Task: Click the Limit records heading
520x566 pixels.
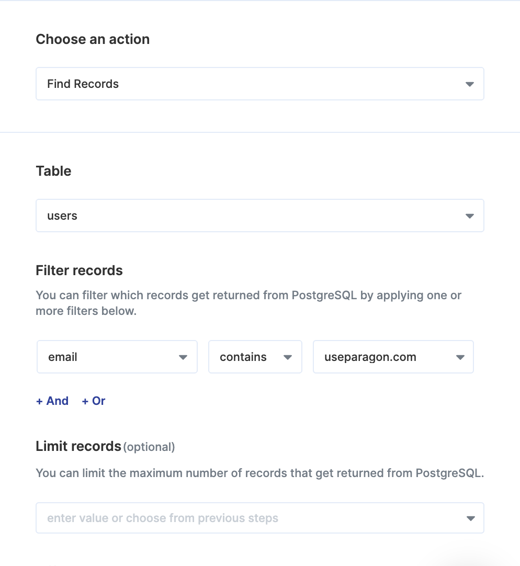Action: (78, 446)
